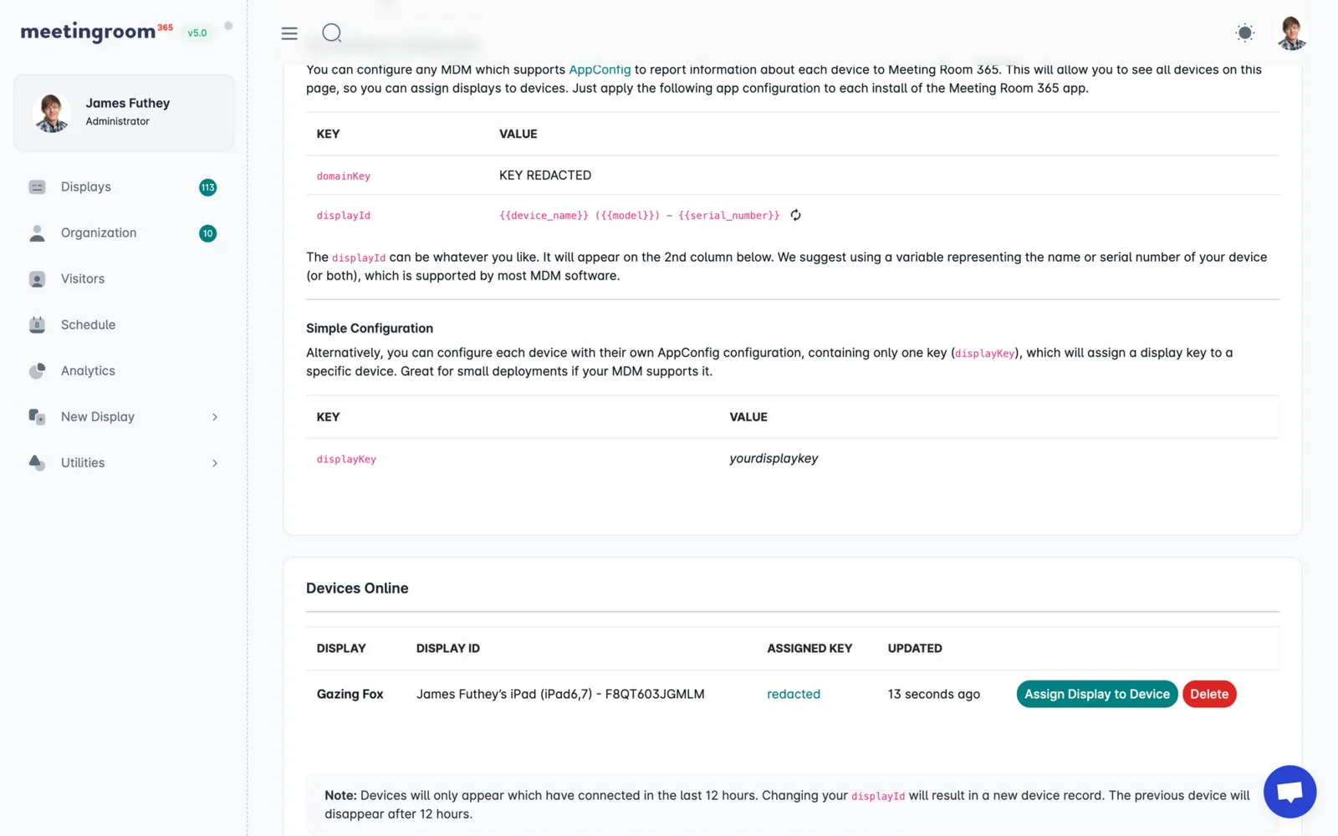
Task: Click the hamburger menu icon
Action: [289, 33]
